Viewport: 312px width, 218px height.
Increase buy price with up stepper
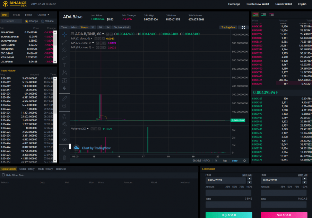[249, 178]
